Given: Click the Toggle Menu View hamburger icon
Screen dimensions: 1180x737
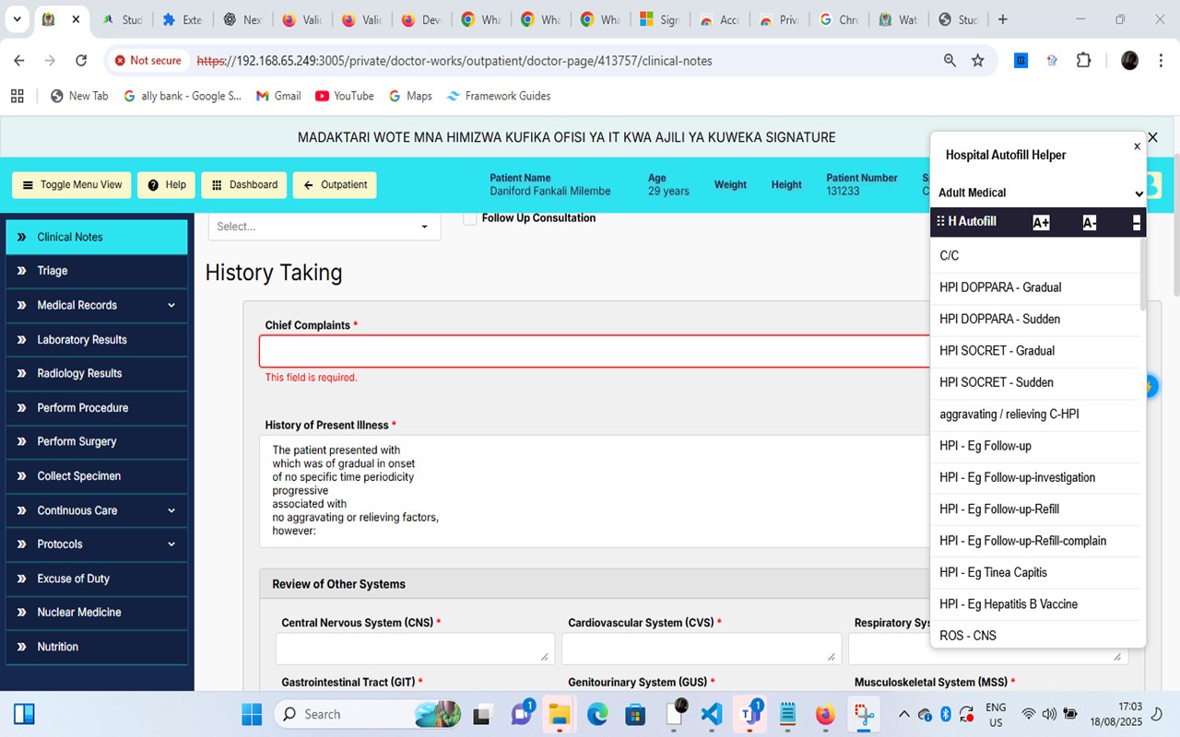Looking at the screenshot, I should click(x=26, y=184).
